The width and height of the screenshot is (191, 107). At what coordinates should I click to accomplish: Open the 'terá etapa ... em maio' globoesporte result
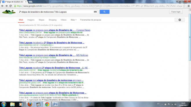tap(51, 80)
